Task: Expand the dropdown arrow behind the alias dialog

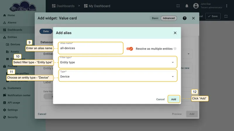Action: (188, 54)
